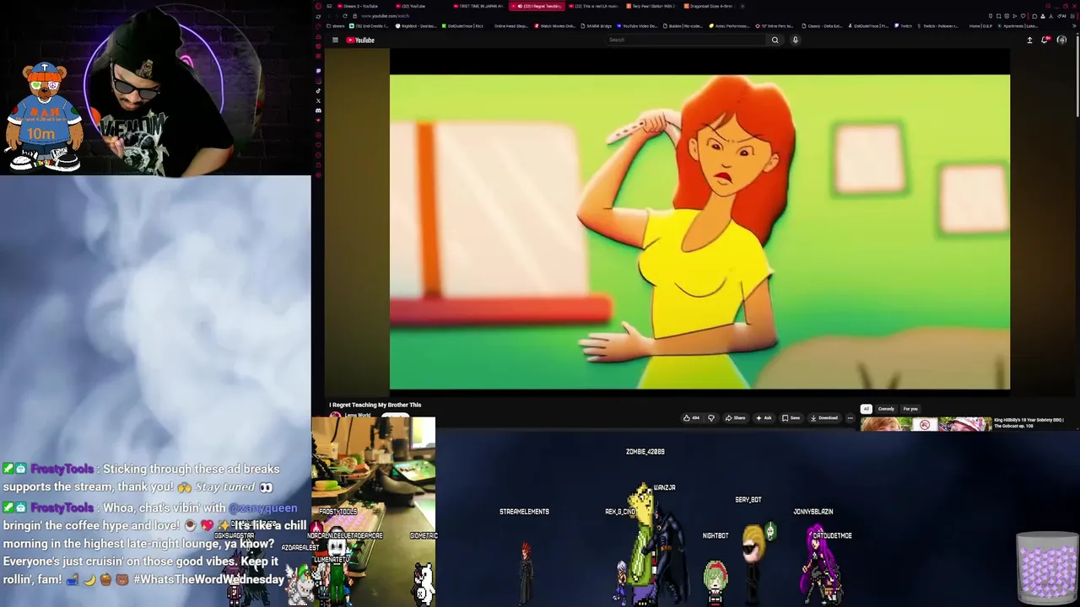The height and width of the screenshot is (607, 1080).
Task: Start voice search with the microphone icon
Action: (x=795, y=40)
